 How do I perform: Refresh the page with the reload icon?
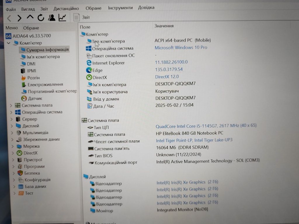click(x=41, y=17)
